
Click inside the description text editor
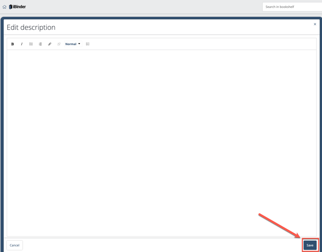161,143
